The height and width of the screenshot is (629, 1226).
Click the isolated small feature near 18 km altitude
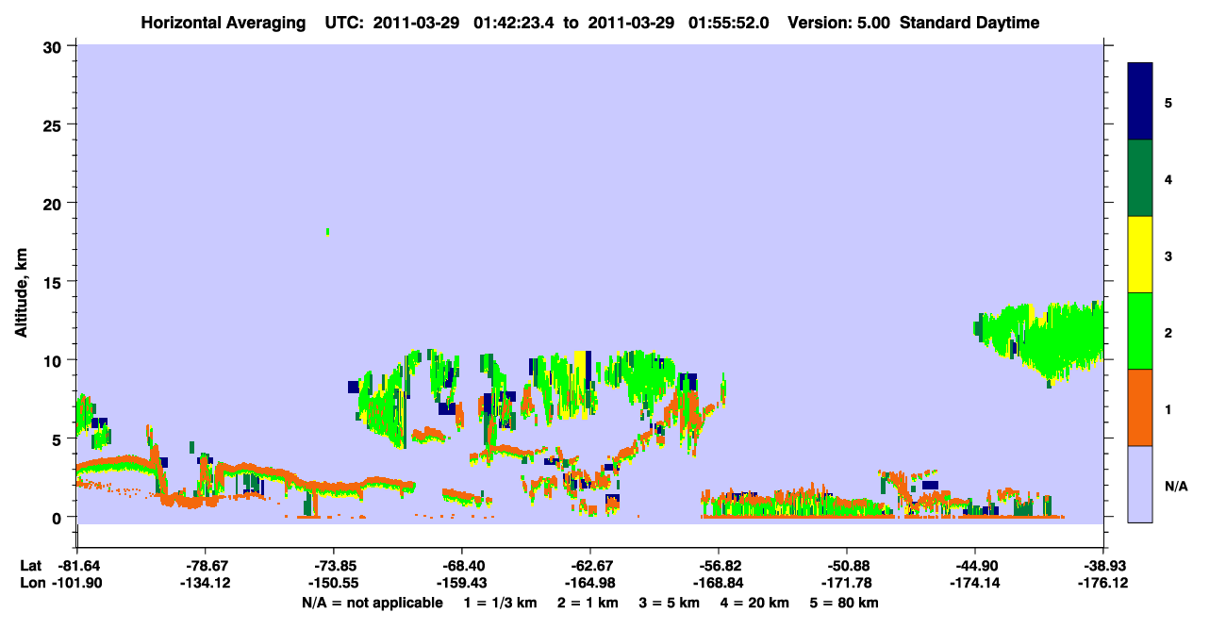[x=327, y=231]
